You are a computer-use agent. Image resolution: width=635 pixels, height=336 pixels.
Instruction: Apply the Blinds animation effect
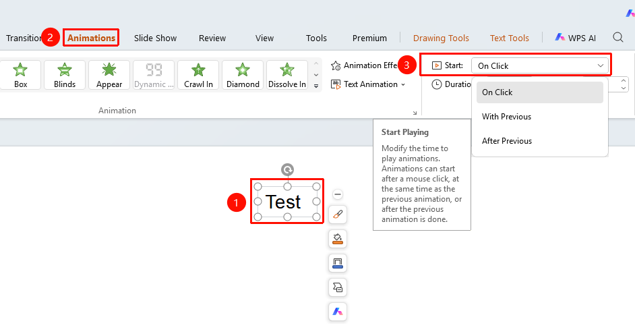click(x=65, y=75)
